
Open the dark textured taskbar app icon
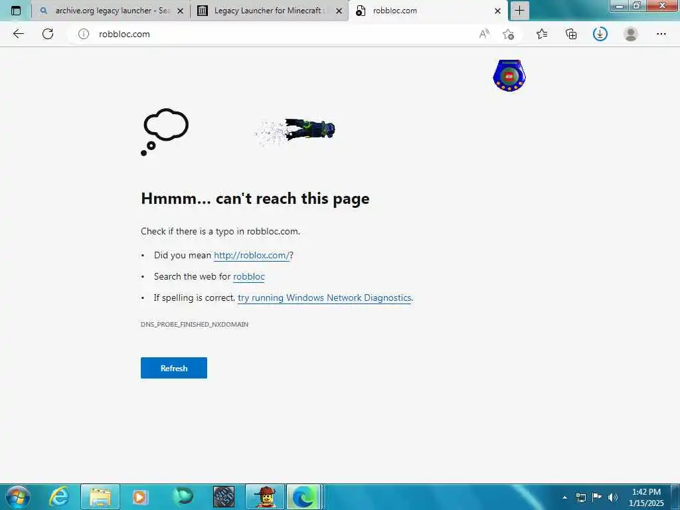click(224, 497)
